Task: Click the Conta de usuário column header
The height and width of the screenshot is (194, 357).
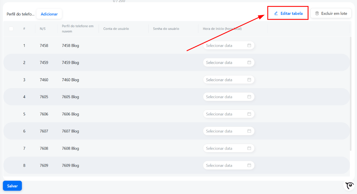Action: 116,29
